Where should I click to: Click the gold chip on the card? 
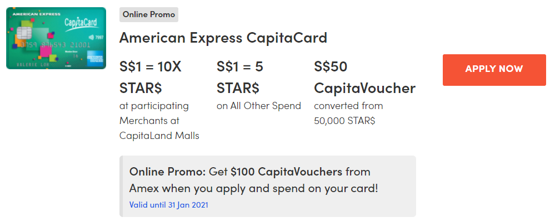point(24,33)
